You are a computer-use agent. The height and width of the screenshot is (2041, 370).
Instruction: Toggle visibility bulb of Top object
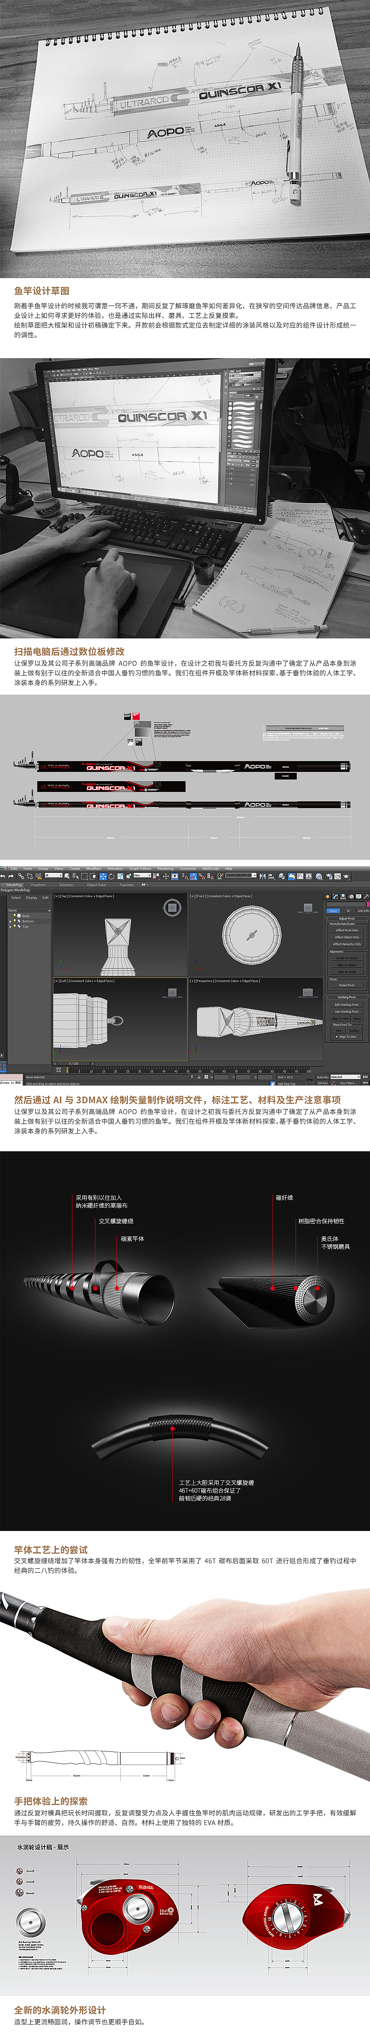point(15,926)
